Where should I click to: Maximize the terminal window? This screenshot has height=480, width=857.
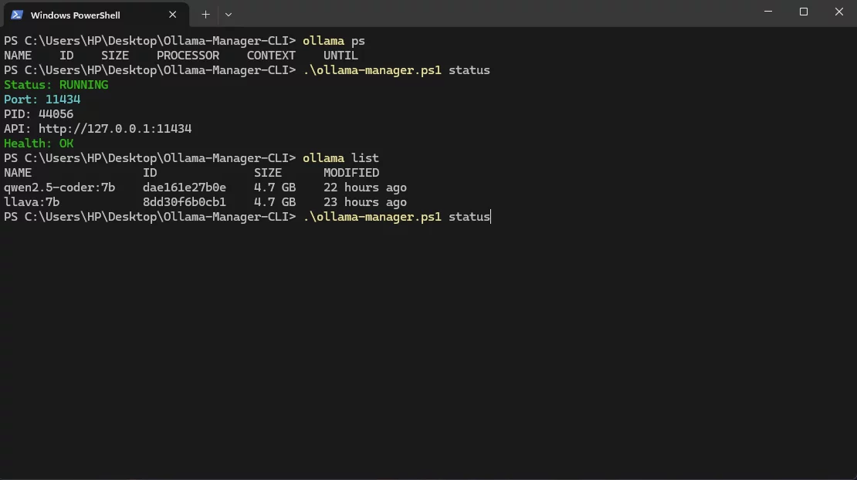pos(804,12)
